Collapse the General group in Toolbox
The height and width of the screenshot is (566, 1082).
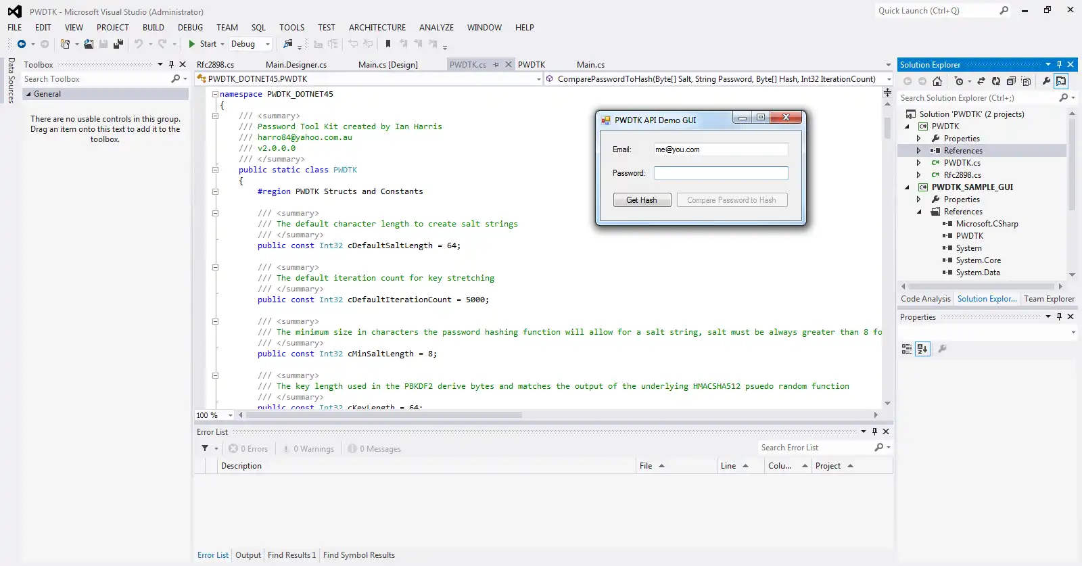(28, 95)
